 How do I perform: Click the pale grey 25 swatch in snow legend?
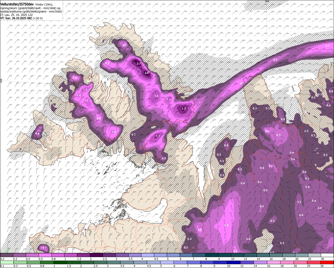[x=314, y=255]
